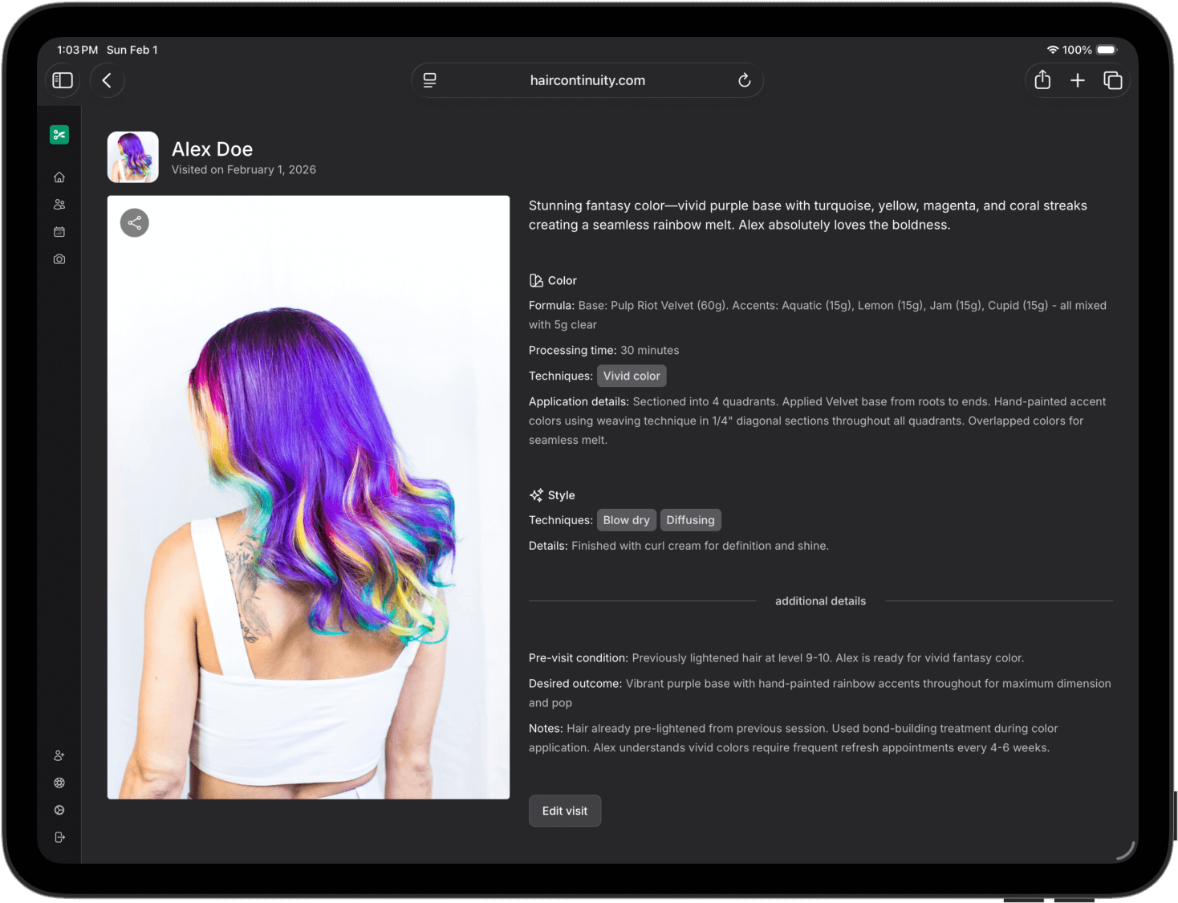Select the Home icon in the sidebar
This screenshot has height=903, width=1178.
tap(59, 177)
